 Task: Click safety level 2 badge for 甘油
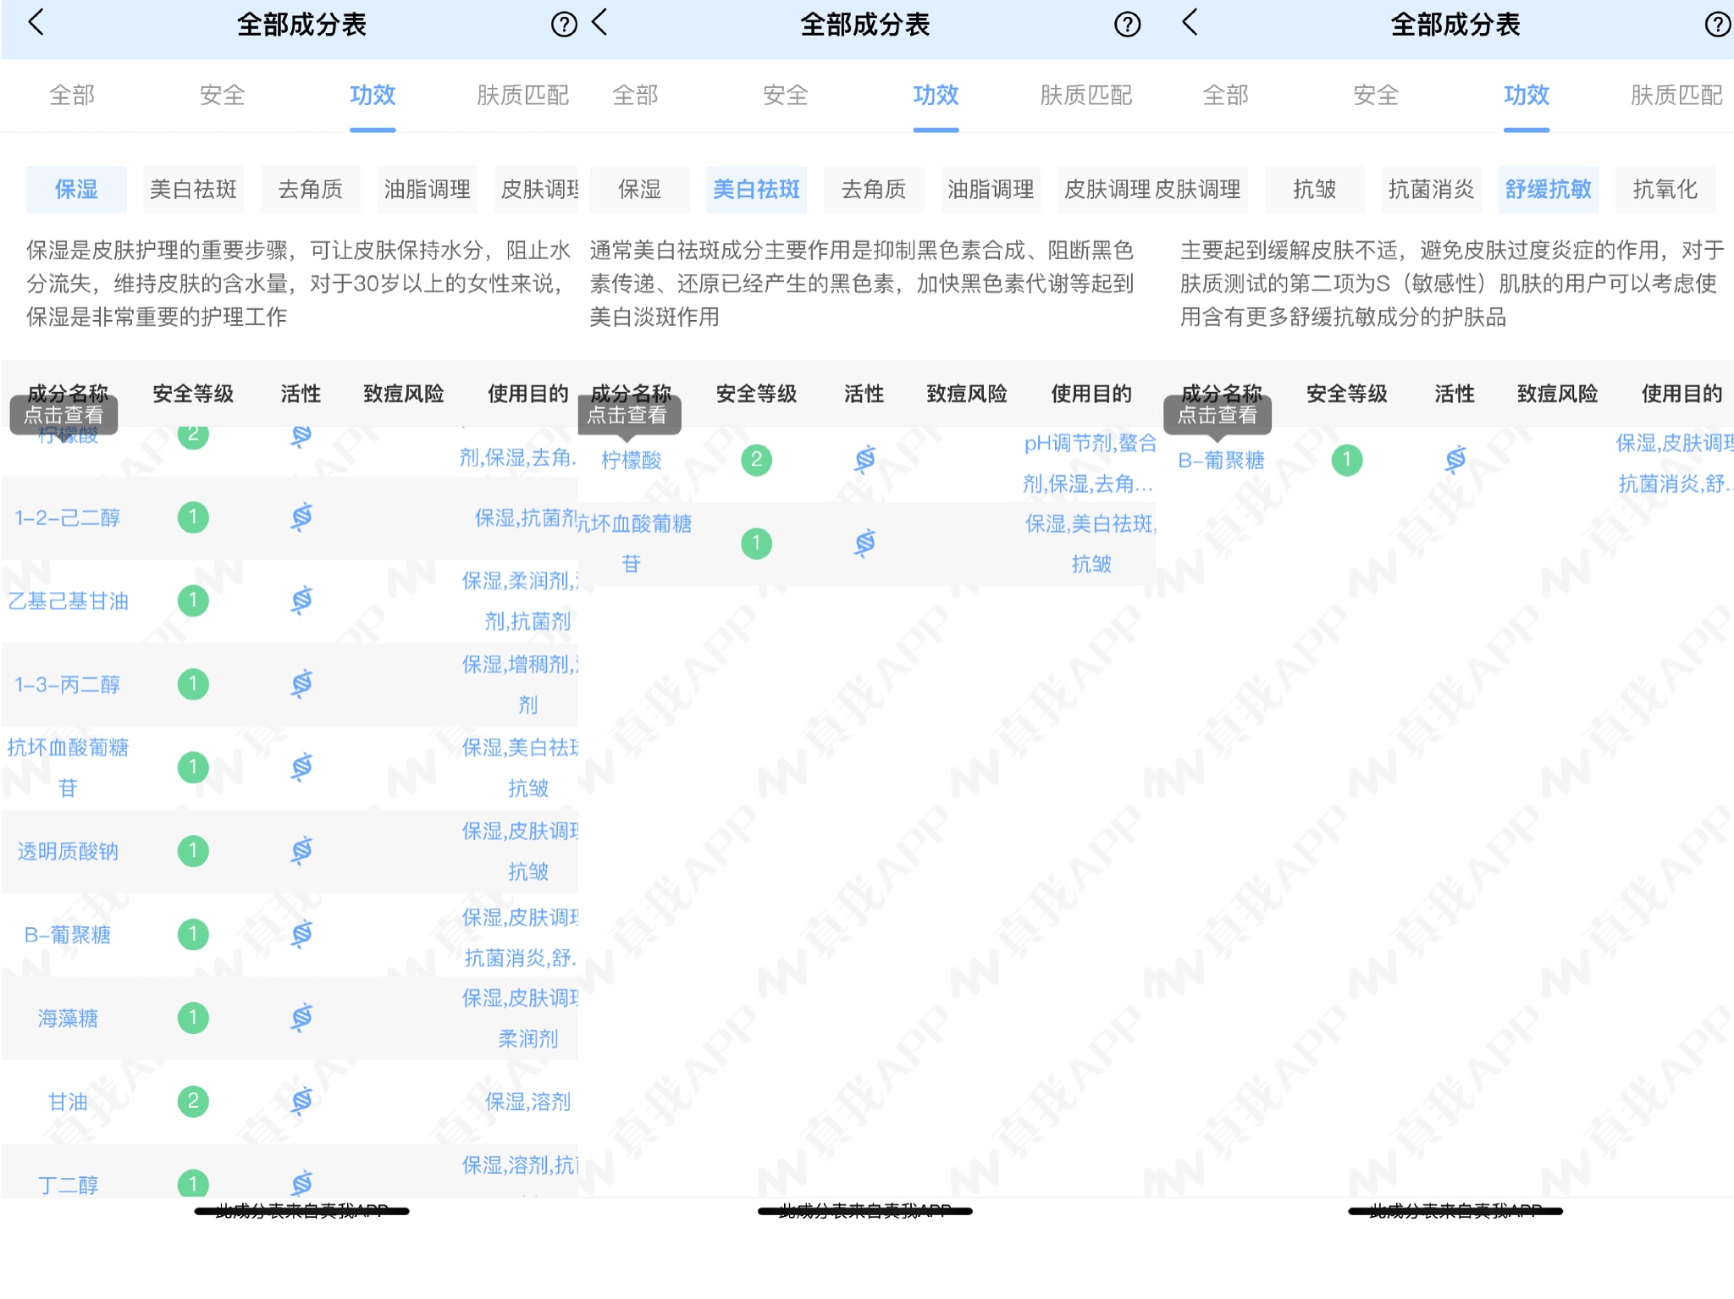tap(193, 1101)
